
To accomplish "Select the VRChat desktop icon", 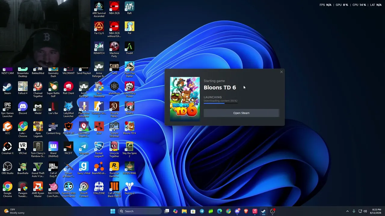I will 23,149.
